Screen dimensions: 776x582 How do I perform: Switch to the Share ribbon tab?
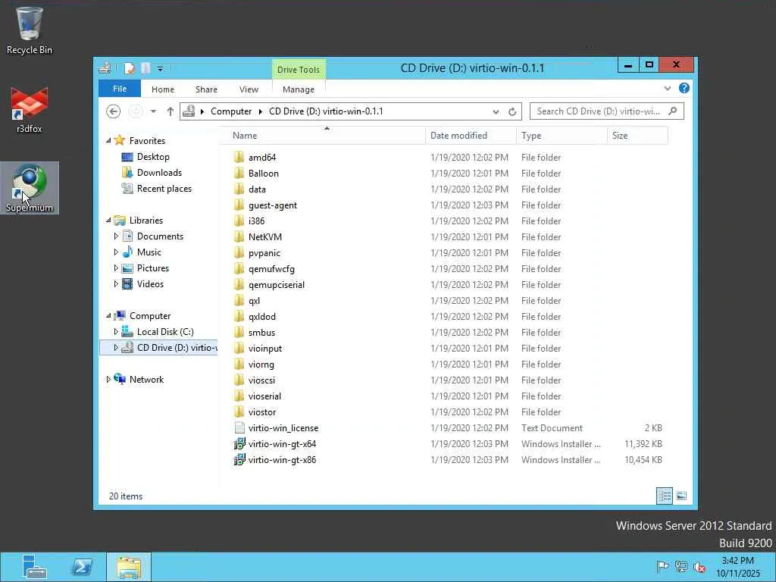(x=206, y=89)
